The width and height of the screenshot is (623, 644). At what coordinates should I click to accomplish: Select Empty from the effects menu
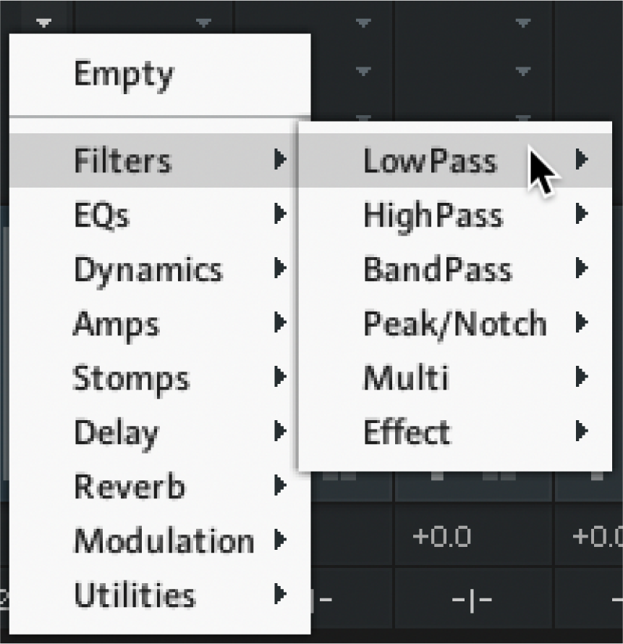click(x=124, y=75)
